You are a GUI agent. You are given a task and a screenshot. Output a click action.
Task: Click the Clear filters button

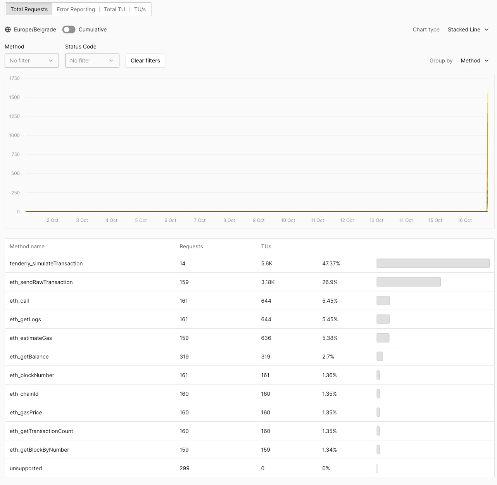click(145, 61)
